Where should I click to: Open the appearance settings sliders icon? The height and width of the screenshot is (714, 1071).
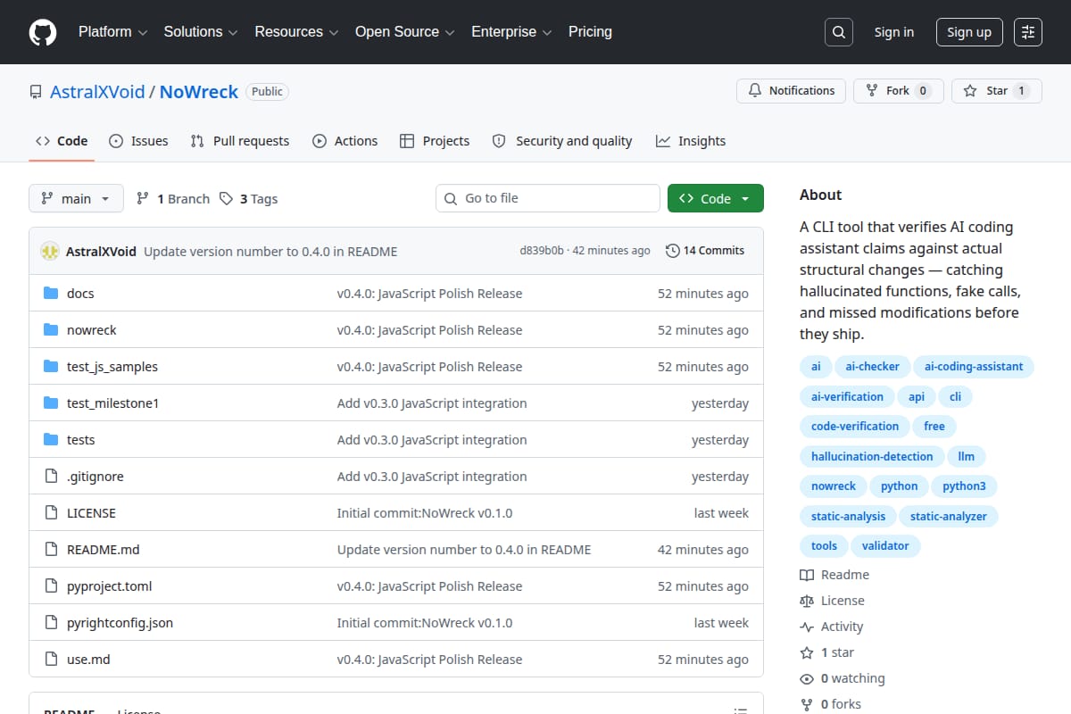1028,32
